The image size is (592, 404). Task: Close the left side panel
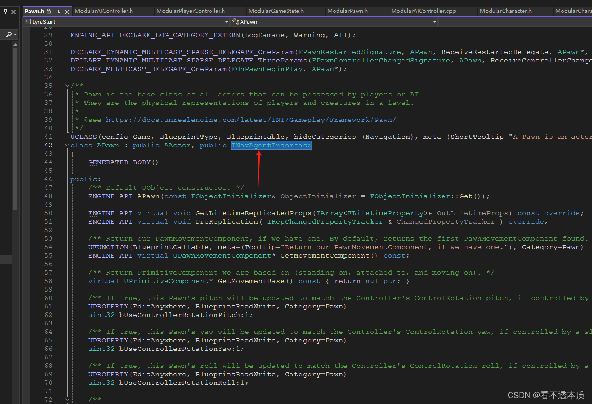point(13,12)
